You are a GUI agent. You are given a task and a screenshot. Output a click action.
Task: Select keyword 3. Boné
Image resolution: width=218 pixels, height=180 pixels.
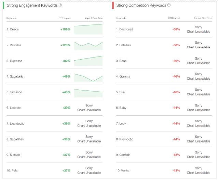pos(121,61)
